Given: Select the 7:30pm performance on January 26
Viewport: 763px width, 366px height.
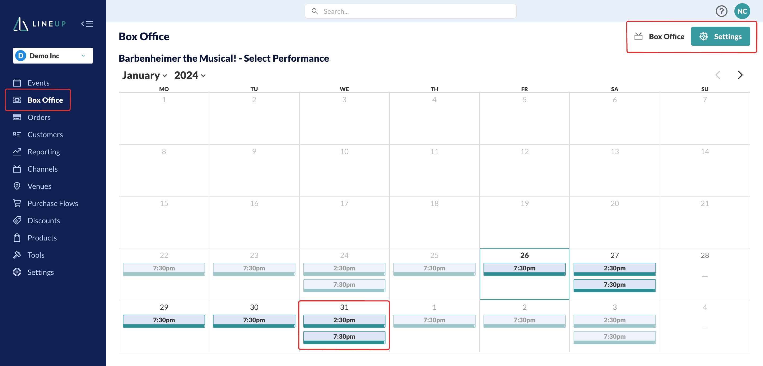Looking at the screenshot, I should click(x=524, y=269).
